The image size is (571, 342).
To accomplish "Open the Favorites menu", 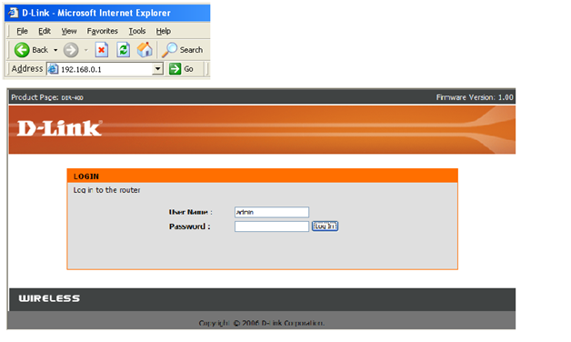I will (x=103, y=31).
